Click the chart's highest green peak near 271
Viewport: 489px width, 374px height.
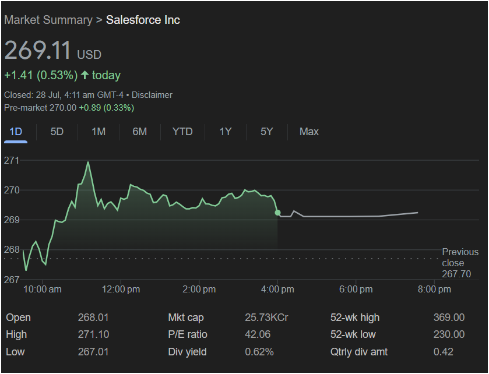coord(88,163)
